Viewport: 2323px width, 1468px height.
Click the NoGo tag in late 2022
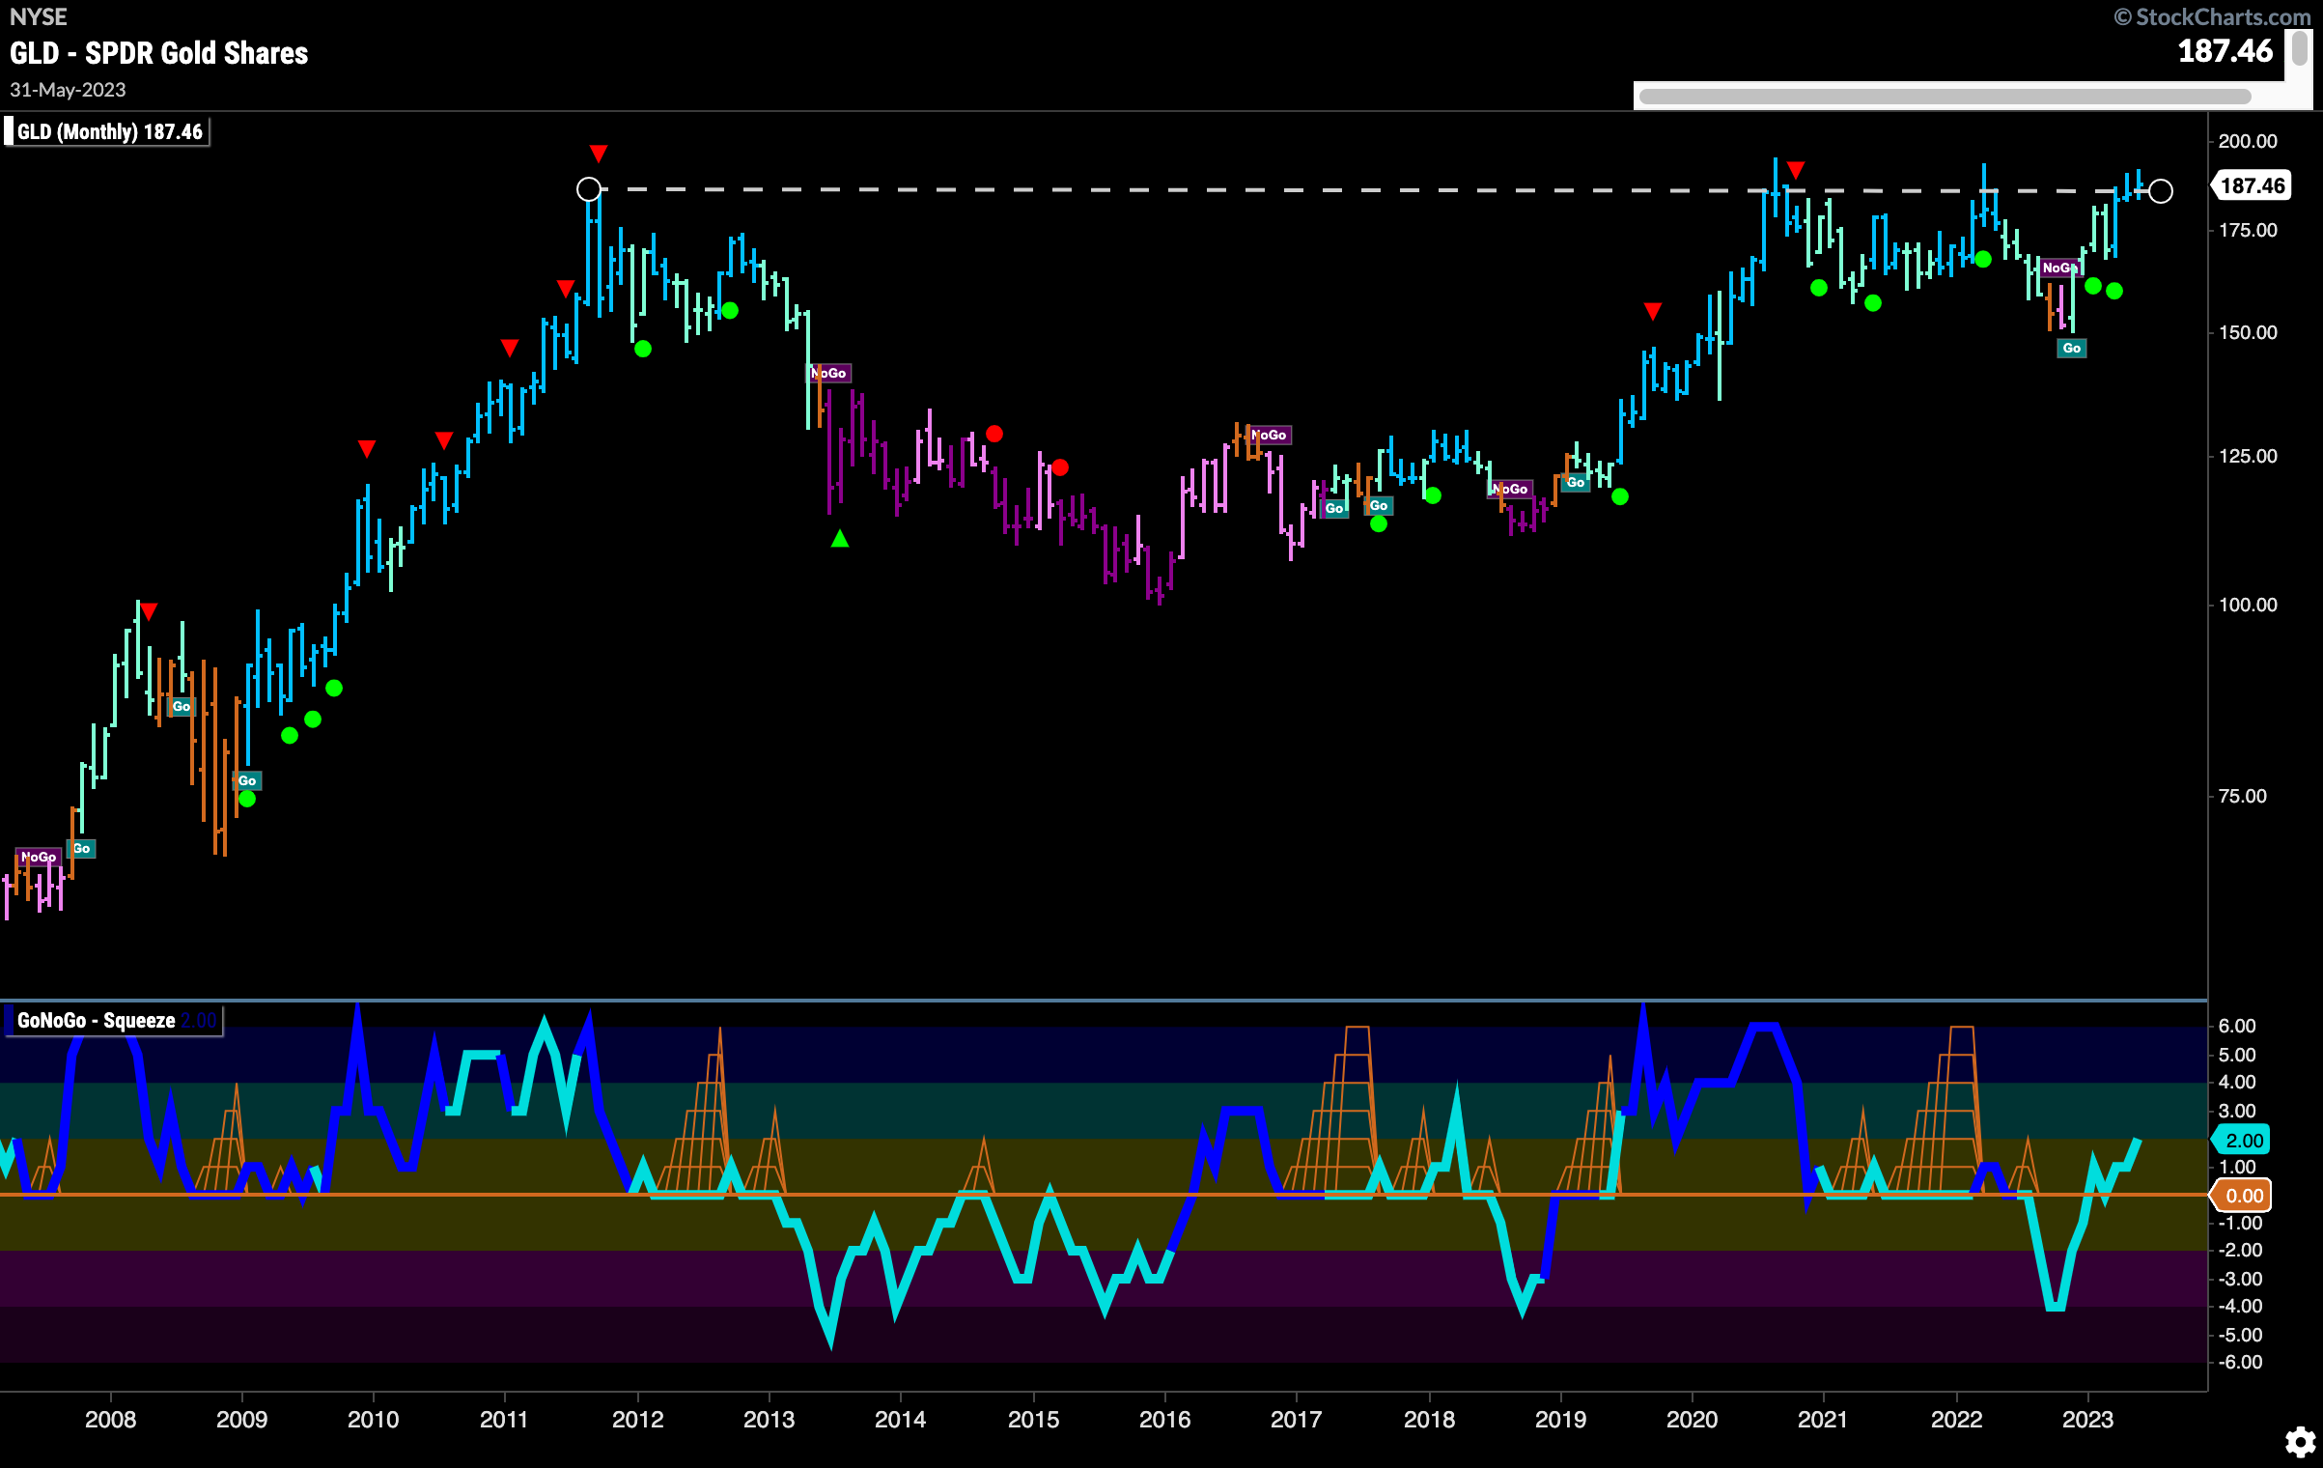2059,268
